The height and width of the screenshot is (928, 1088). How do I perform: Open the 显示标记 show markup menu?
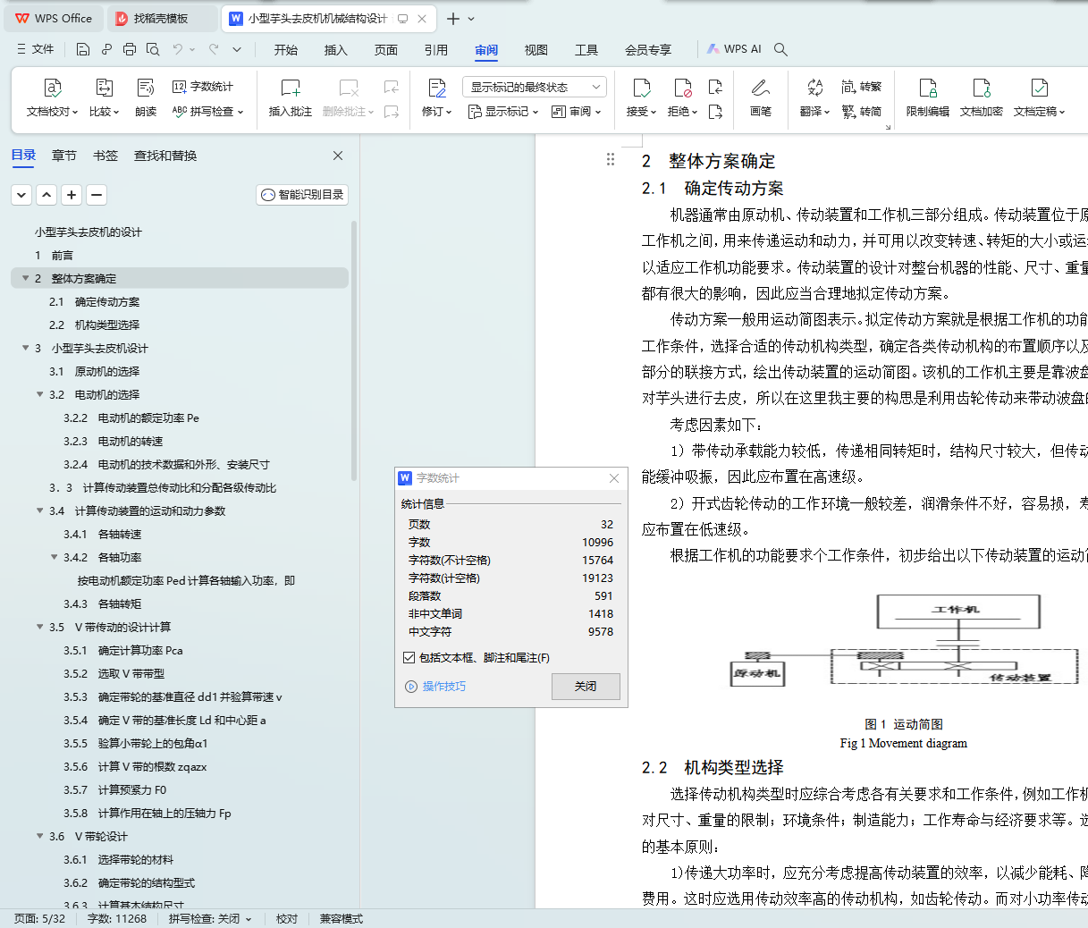[x=503, y=112]
